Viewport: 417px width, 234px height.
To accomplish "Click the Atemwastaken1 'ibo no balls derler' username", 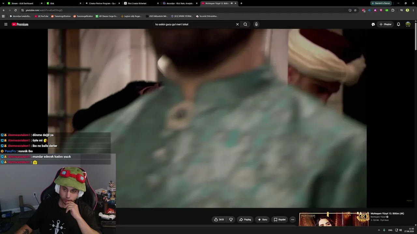I will point(19,146).
